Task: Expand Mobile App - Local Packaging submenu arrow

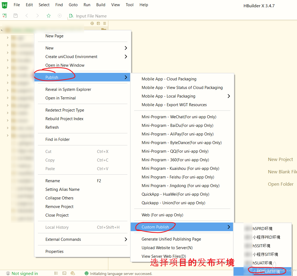Action: pyautogui.click(x=229, y=96)
